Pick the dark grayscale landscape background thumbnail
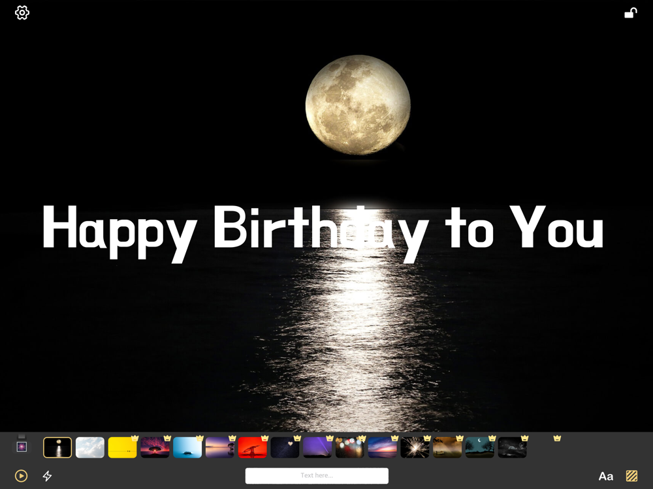653x489 pixels. pos(512,447)
